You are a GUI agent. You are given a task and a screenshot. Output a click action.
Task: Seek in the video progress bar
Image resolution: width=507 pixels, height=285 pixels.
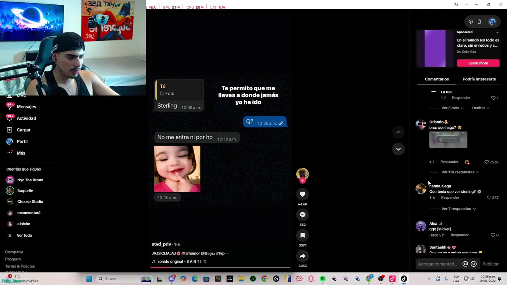pyautogui.click(x=220, y=267)
